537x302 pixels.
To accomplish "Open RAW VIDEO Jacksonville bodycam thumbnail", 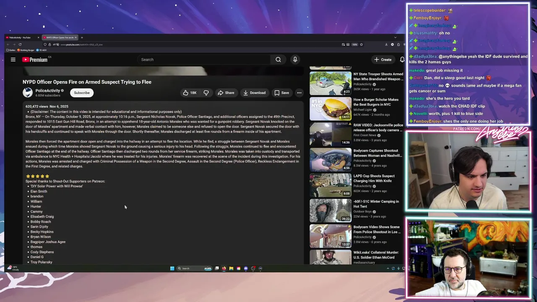I will 331,134.
